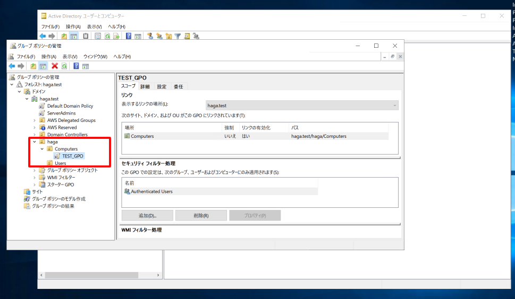Screen dimensions: 515x299
Task: Select Authenticated Users in security filtering list
Action: click(x=221, y=191)
